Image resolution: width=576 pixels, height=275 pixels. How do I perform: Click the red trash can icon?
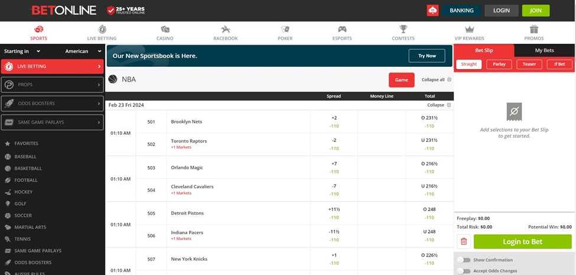click(x=464, y=241)
